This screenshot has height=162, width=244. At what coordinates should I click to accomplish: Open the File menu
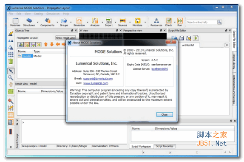pos(11,14)
